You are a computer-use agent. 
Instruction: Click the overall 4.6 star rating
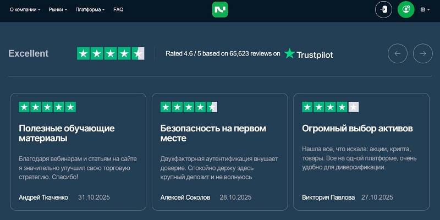[x=111, y=53]
